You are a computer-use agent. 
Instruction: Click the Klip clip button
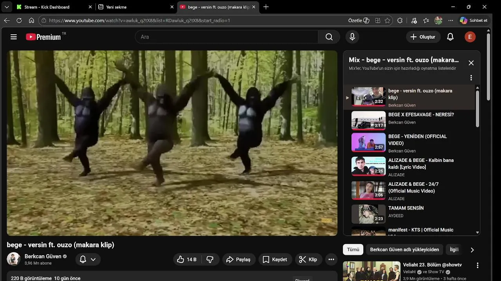(x=308, y=260)
